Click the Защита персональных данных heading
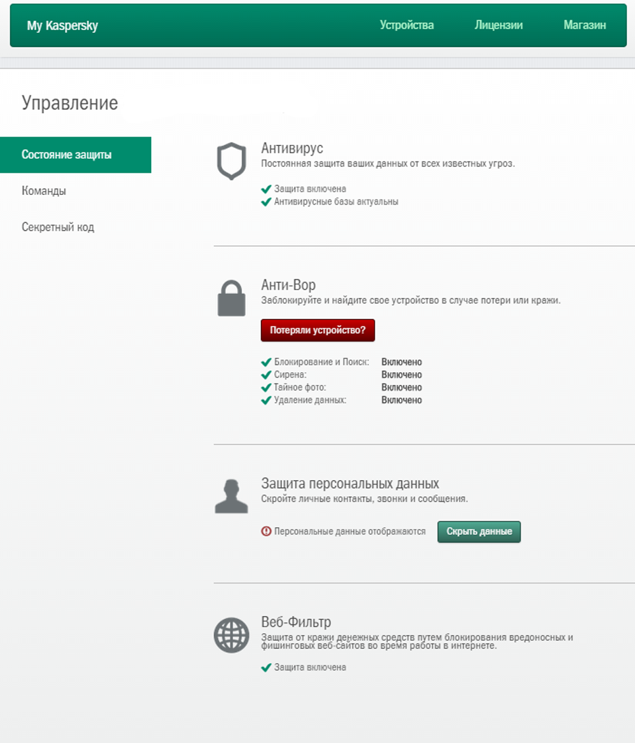The image size is (635, 743). pos(350,483)
